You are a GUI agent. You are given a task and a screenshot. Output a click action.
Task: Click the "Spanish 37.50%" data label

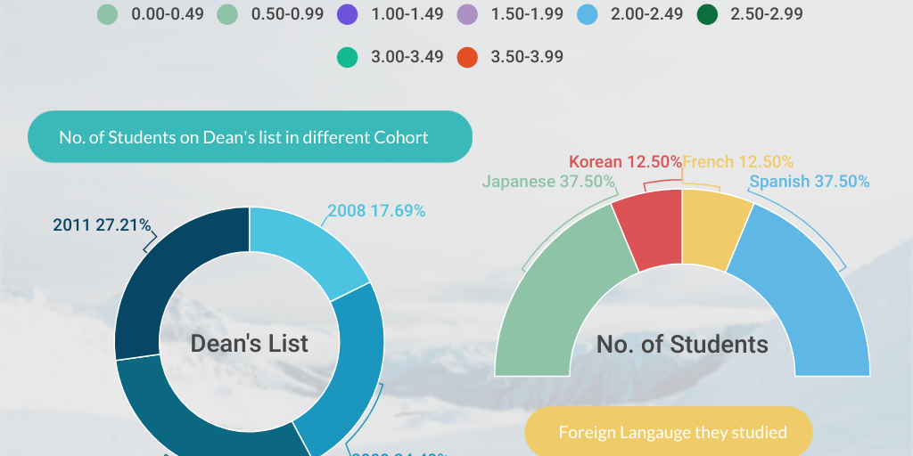(809, 182)
